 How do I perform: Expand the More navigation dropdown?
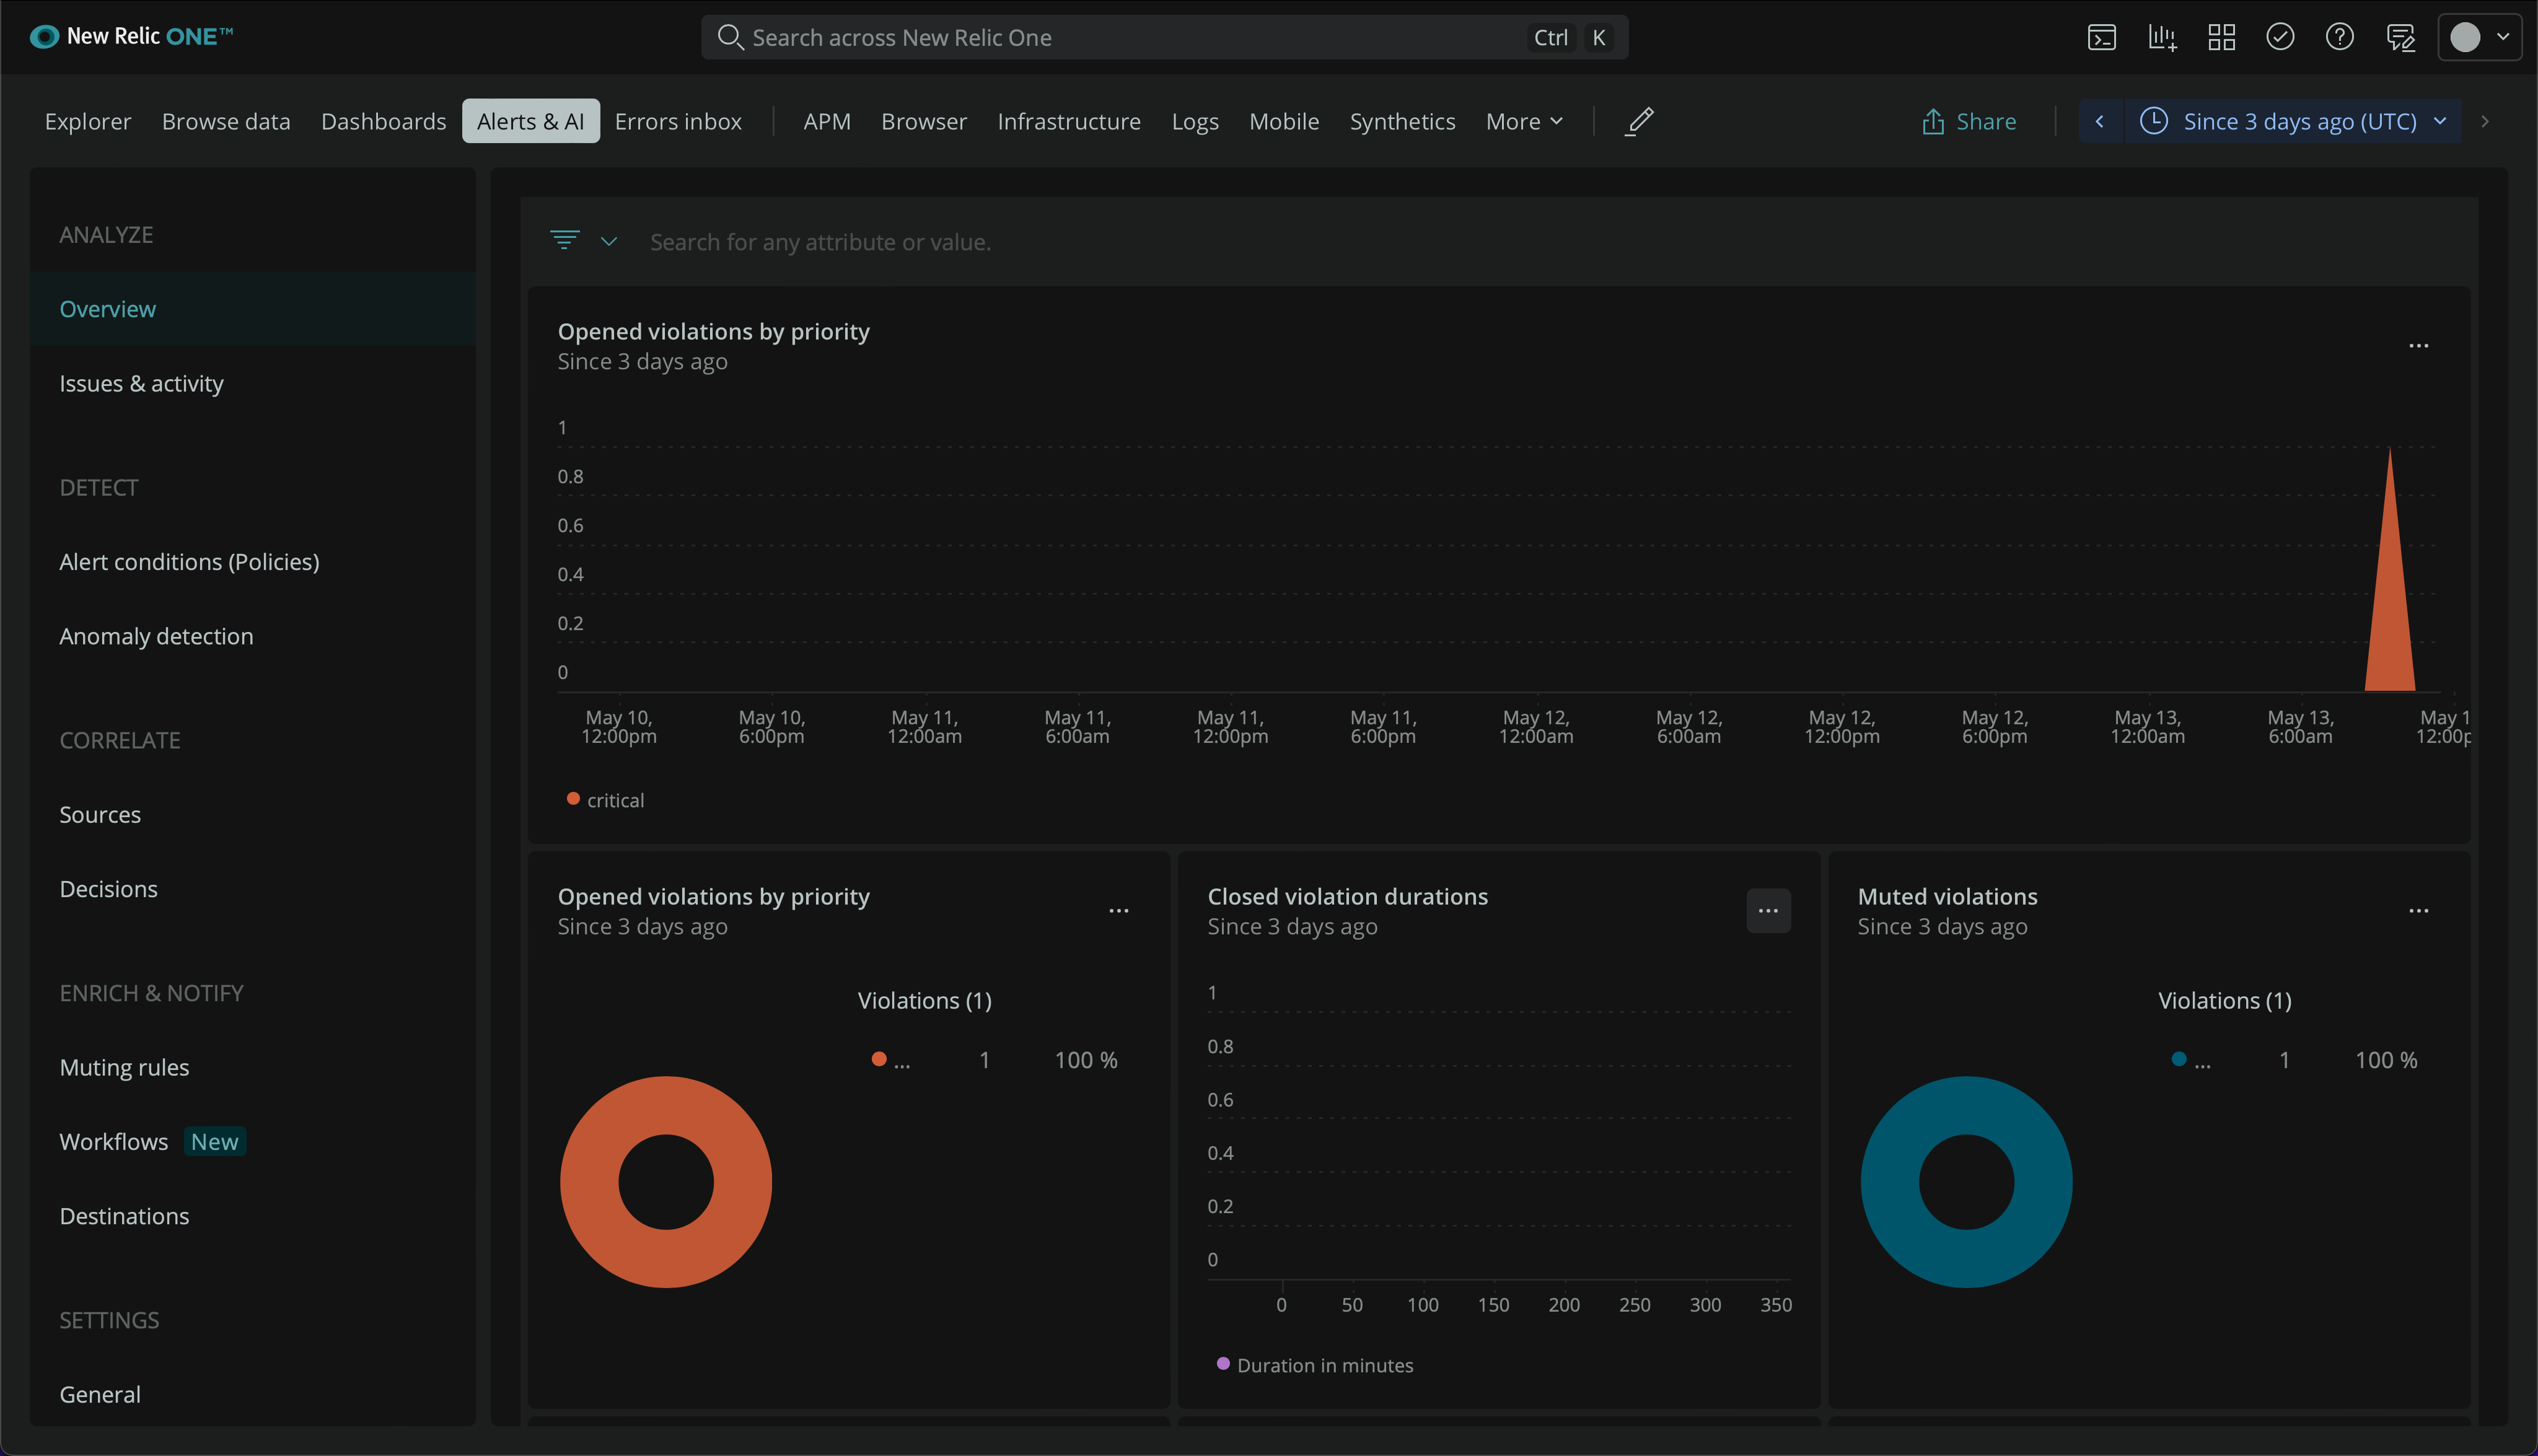[1523, 121]
